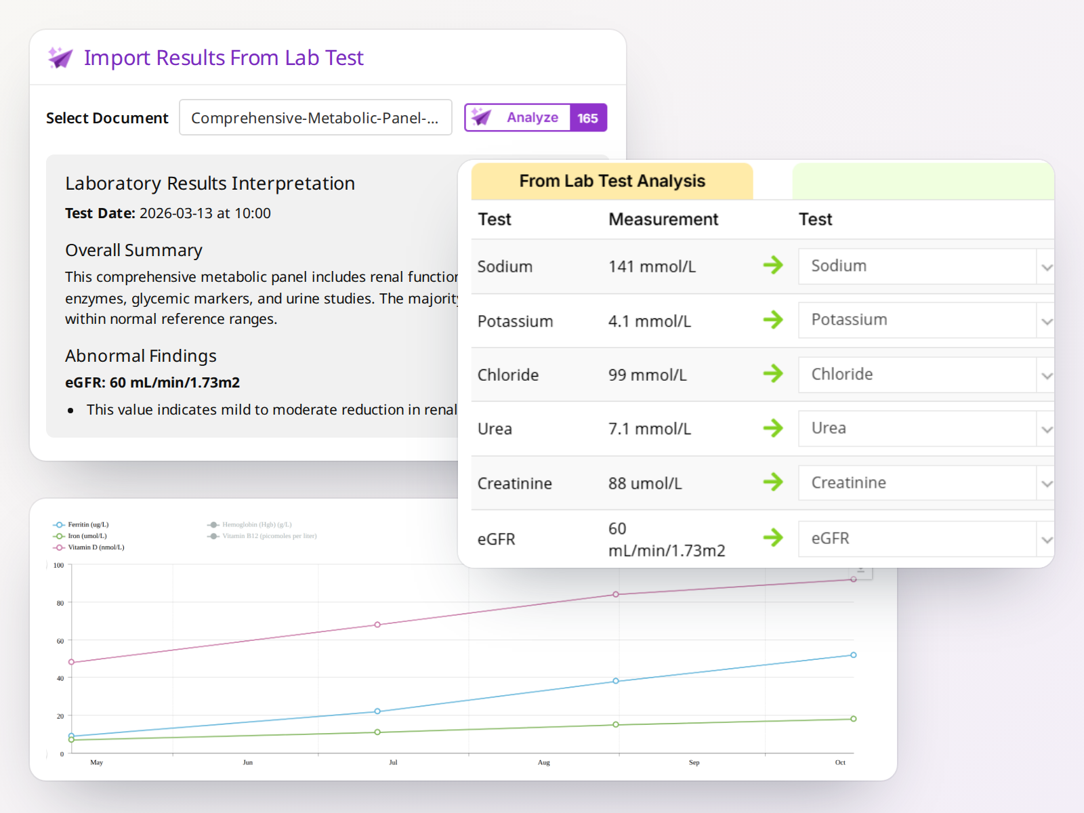This screenshot has width=1084, height=813.
Task: Click the Vitamin D data point near July
Action: (x=377, y=625)
